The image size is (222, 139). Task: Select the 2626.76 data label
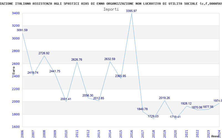(77, 59)
